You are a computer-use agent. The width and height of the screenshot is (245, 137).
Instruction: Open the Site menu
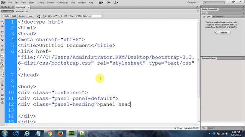click(73, 3)
